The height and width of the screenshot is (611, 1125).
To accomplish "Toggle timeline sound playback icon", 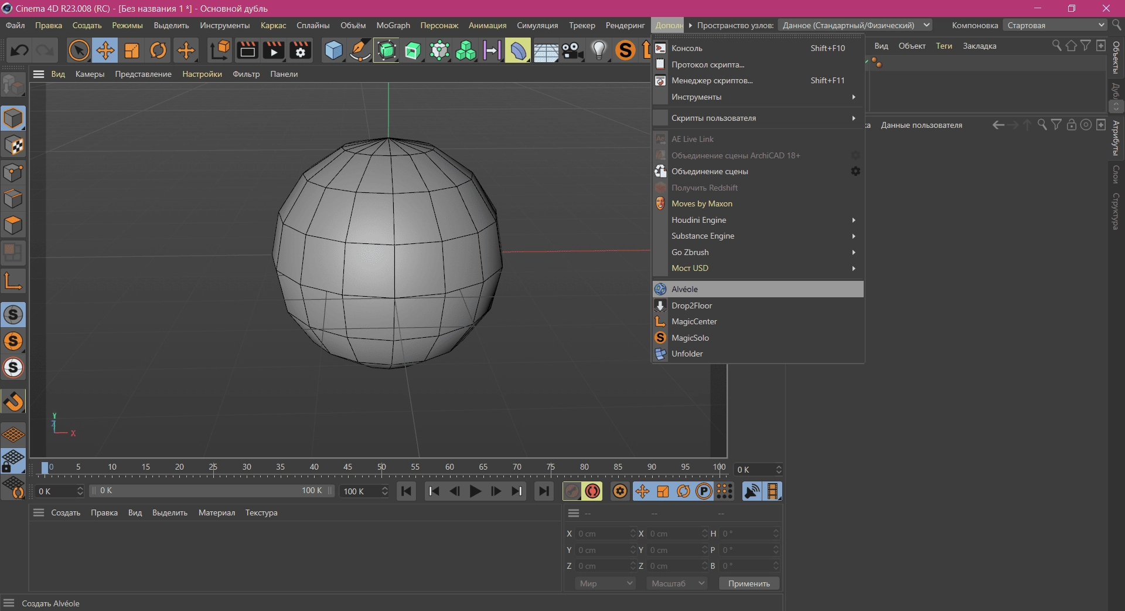I will 752,491.
